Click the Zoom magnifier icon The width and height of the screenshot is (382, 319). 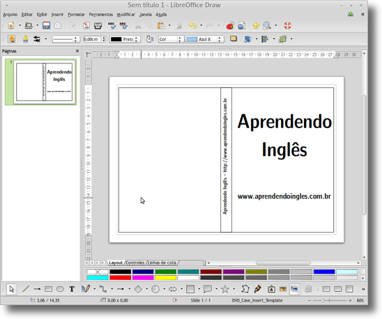point(267,25)
